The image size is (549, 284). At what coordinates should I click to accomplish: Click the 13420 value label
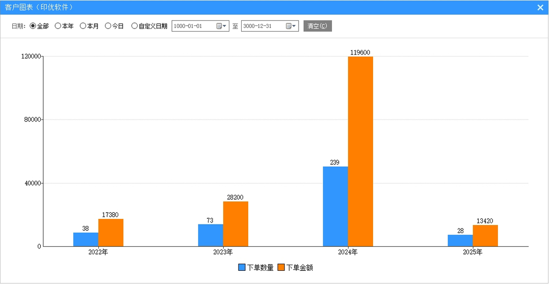point(485,221)
